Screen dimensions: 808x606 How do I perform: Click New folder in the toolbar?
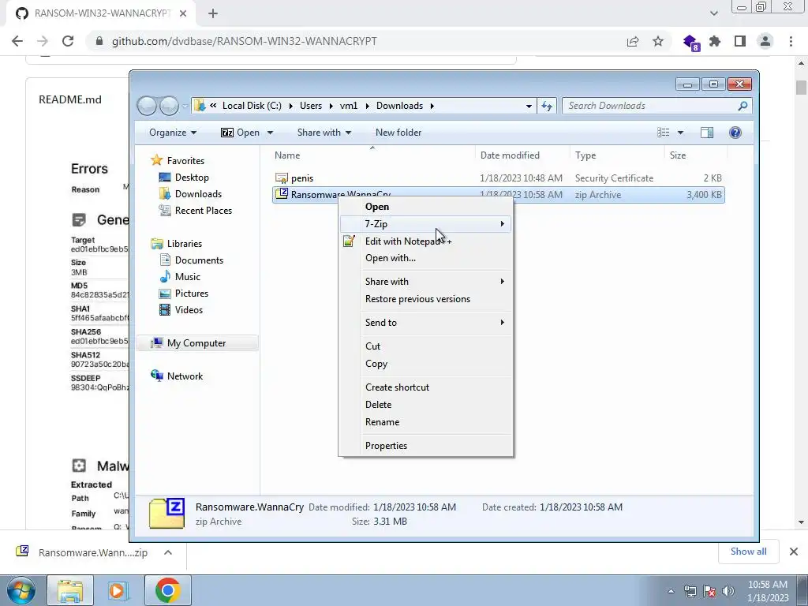(x=398, y=133)
